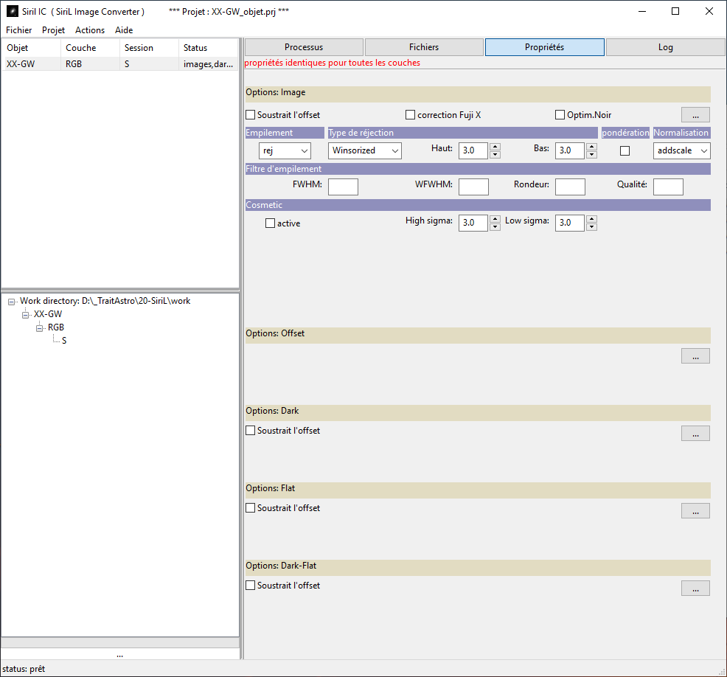This screenshot has height=677, width=727.
Task: Collapse the XX-GW tree node
Action: pos(26,315)
